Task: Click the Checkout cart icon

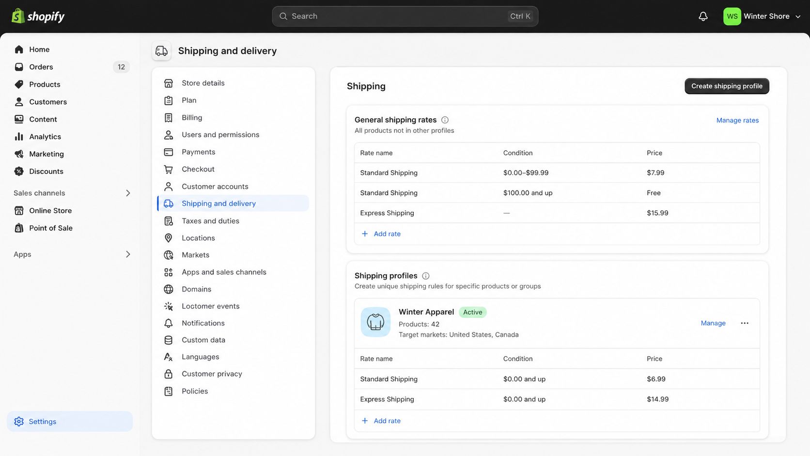Action: point(168,169)
